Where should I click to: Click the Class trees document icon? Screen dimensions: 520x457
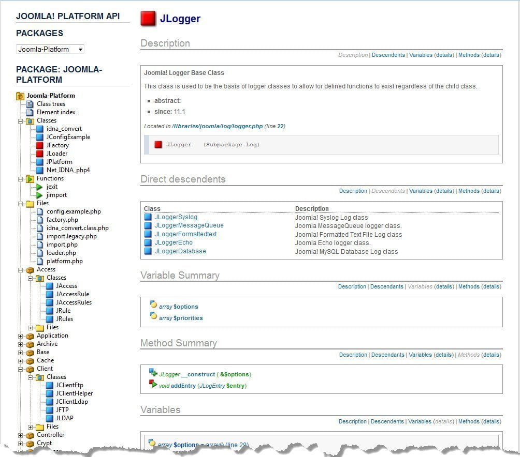pyautogui.click(x=30, y=104)
